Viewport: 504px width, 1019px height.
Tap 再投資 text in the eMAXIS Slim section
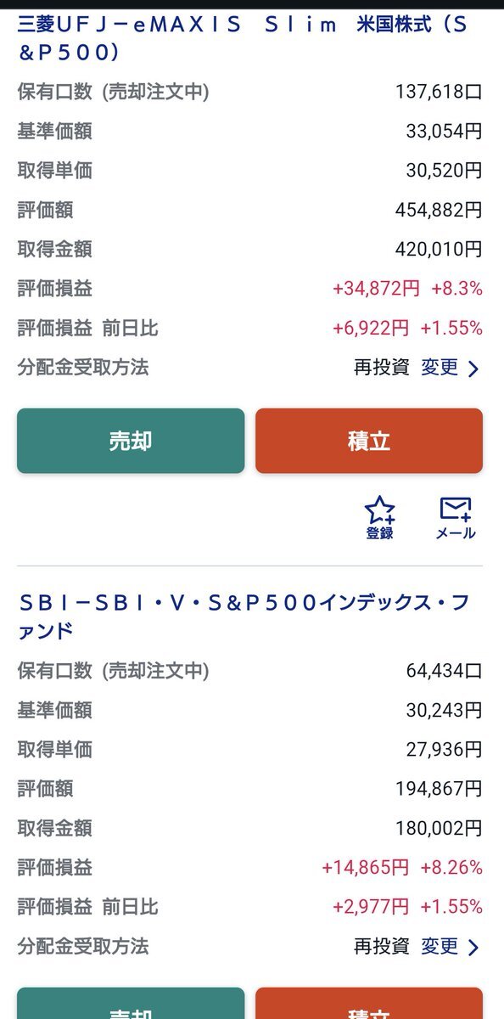(382, 368)
